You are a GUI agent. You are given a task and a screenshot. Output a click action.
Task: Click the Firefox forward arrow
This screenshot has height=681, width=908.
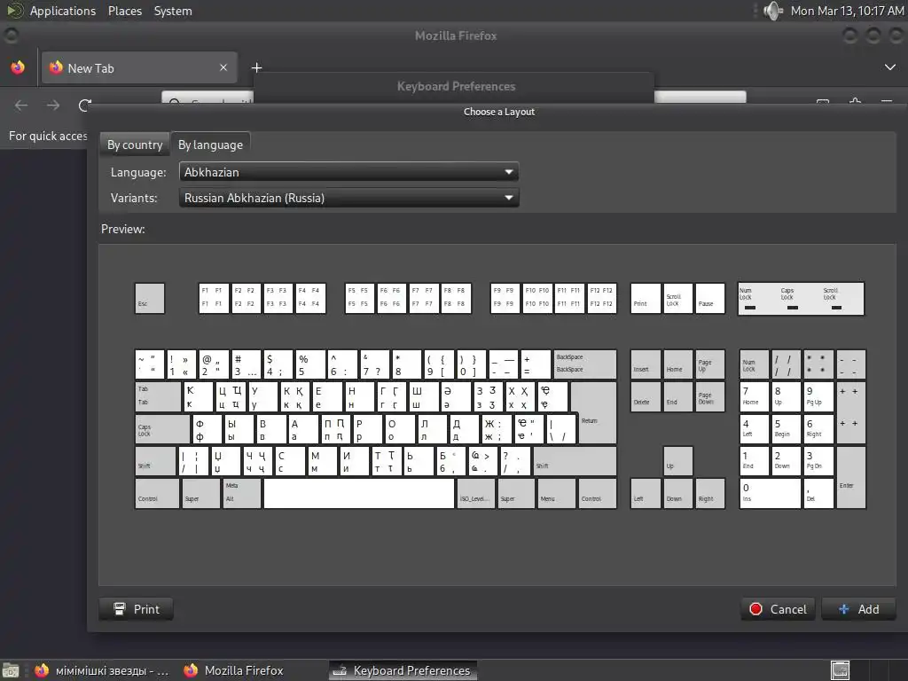[x=53, y=105]
